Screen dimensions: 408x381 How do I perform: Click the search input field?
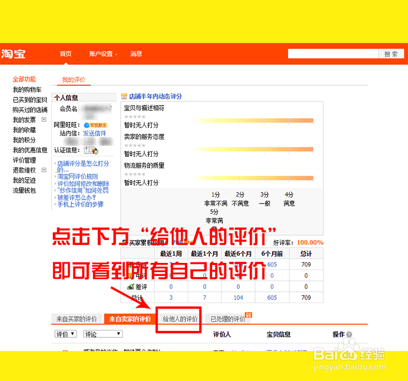click(x=333, y=54)
